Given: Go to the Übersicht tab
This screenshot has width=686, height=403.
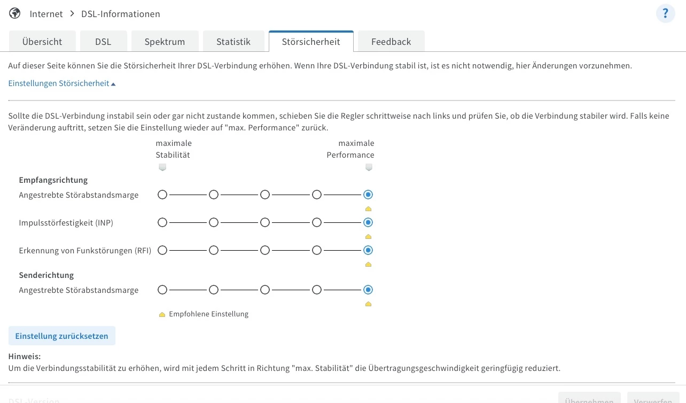Looking at the screenshot, I should point(42,42).
